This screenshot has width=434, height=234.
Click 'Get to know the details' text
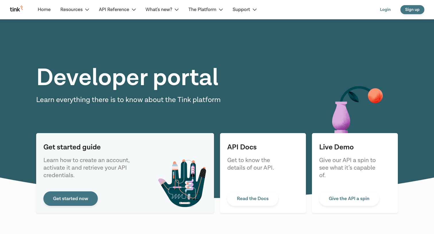251,164
